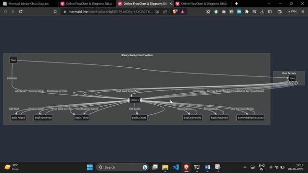The height and width of the screenshot is (173, 308).
Task: Reload the mermaid.live page
Action: pos(21,12)
